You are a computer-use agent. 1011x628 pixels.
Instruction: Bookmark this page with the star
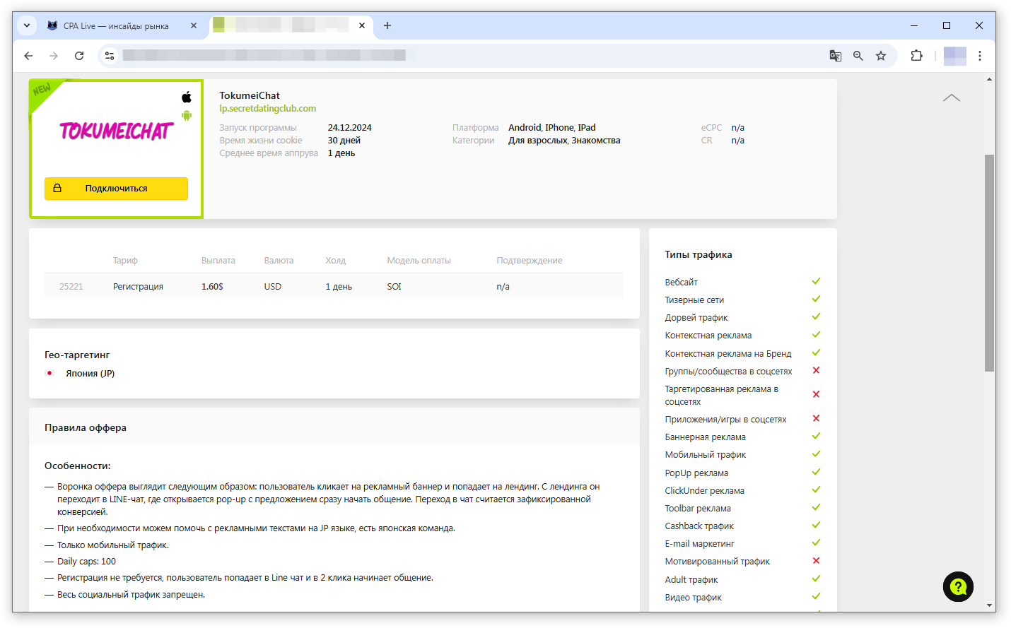click(881, 56)
